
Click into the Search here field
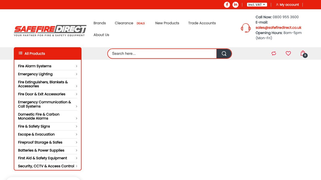(162, 53)
